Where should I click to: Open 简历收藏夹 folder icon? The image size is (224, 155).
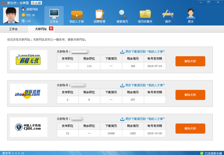click(x=145, y=14)
